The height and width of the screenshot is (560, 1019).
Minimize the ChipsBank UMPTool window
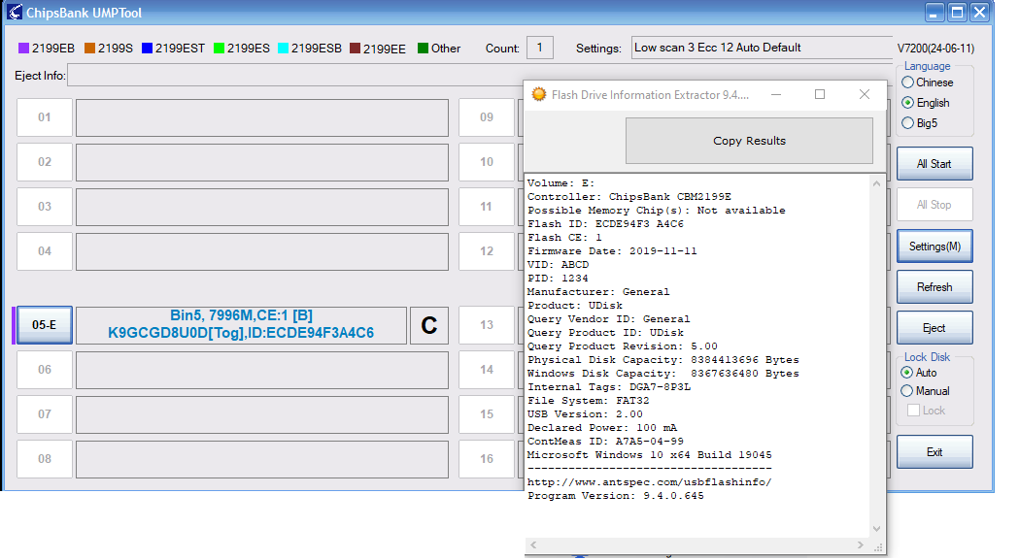[x=934, y=13]
